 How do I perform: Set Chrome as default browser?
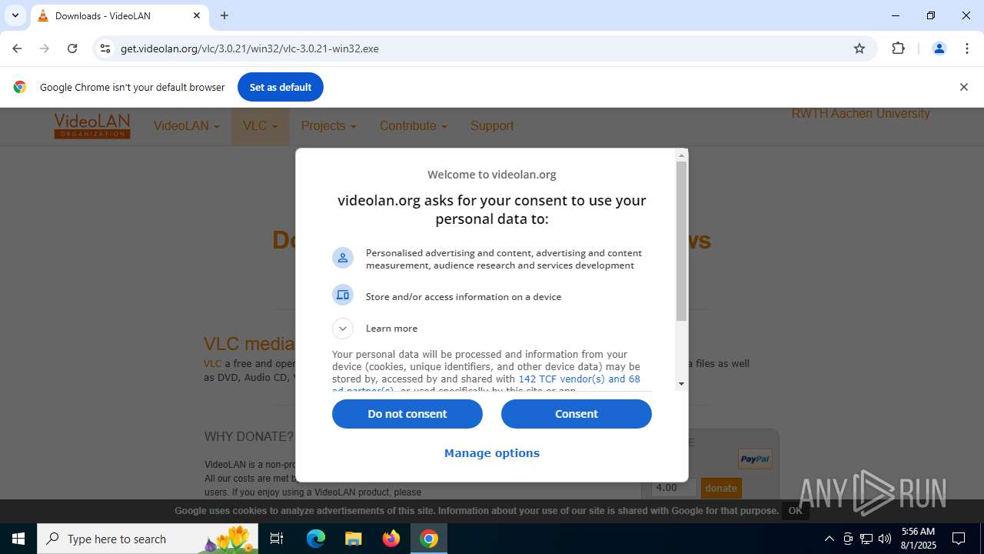(x=281, y=87)
